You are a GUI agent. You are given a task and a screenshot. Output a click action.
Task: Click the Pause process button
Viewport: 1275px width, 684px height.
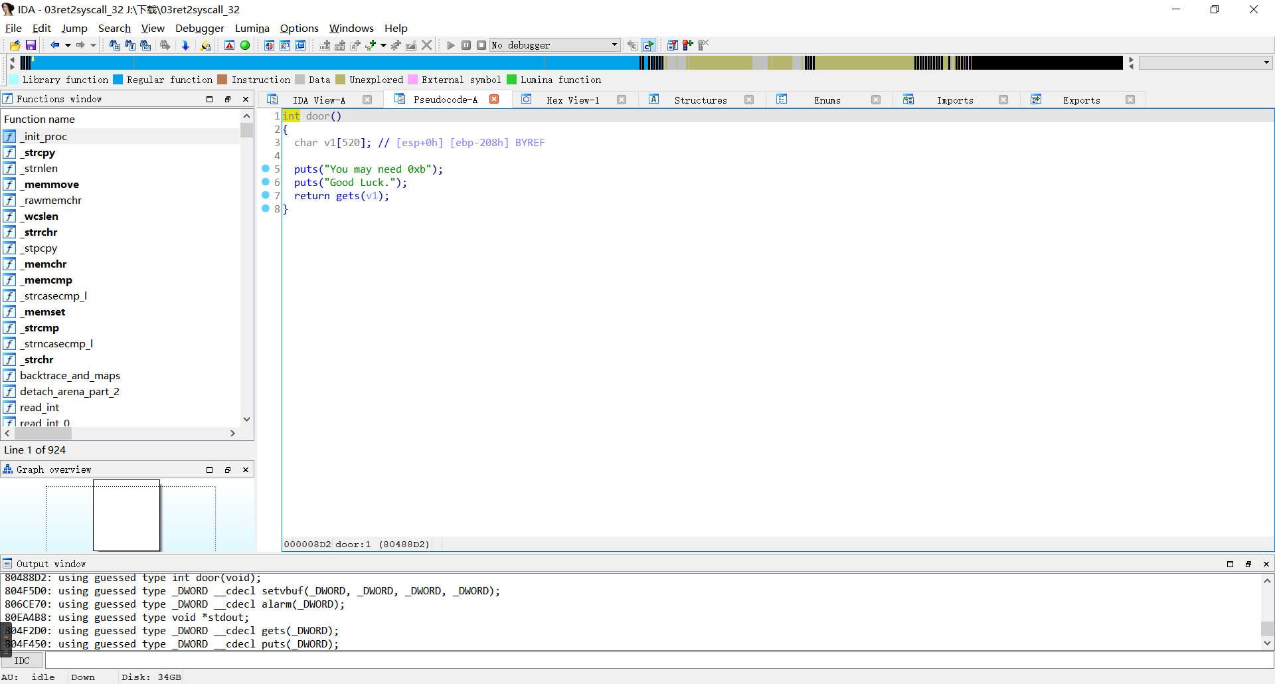(x=466, y=45)
